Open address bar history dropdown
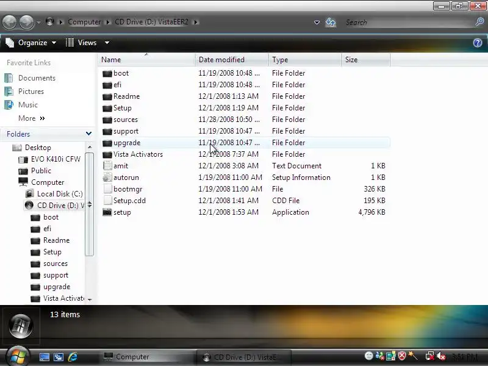The image size is (488, 366). pos(317,23)
